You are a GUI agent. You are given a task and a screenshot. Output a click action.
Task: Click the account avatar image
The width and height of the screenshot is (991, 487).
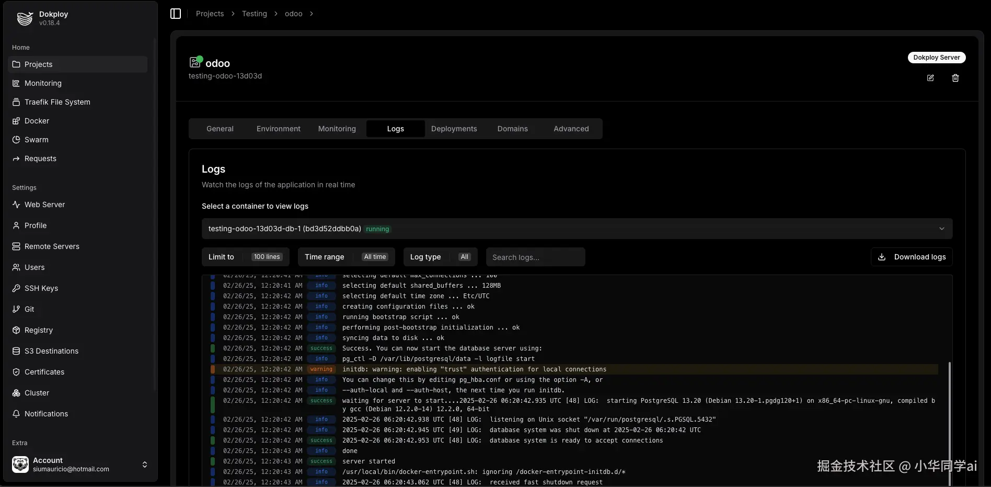[x=20, y=464]
